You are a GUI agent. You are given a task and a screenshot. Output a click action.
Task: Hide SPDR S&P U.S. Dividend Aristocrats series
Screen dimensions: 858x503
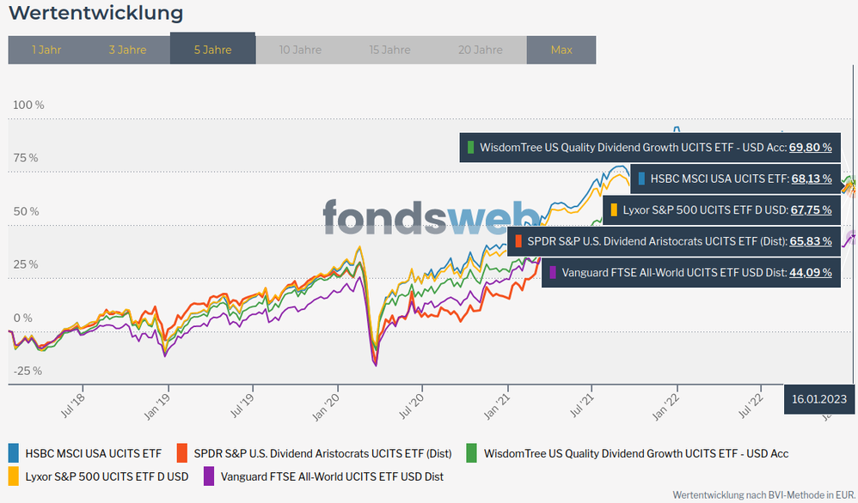coord(322,453)
